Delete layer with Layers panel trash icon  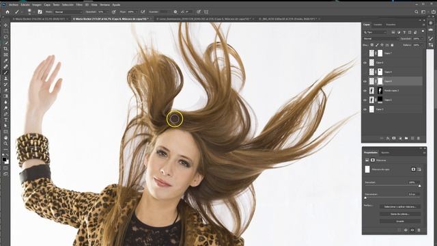[419, 138]
